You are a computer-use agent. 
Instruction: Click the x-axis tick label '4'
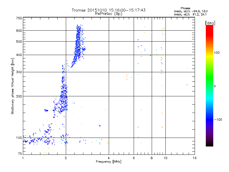click(109, 158)
